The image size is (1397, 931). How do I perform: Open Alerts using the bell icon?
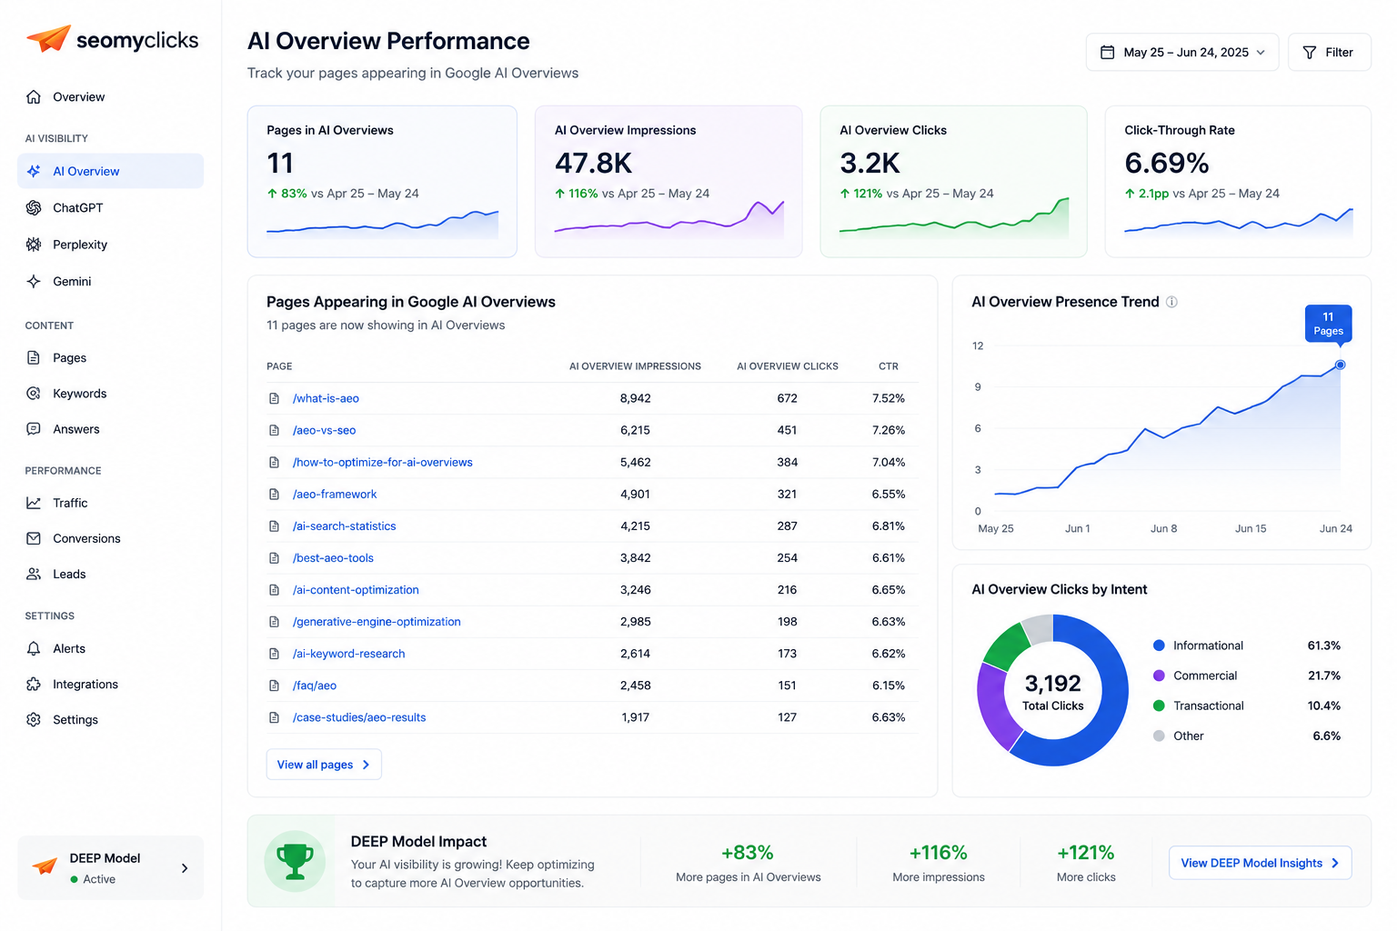pyautogui.click(x=34, y=648)
